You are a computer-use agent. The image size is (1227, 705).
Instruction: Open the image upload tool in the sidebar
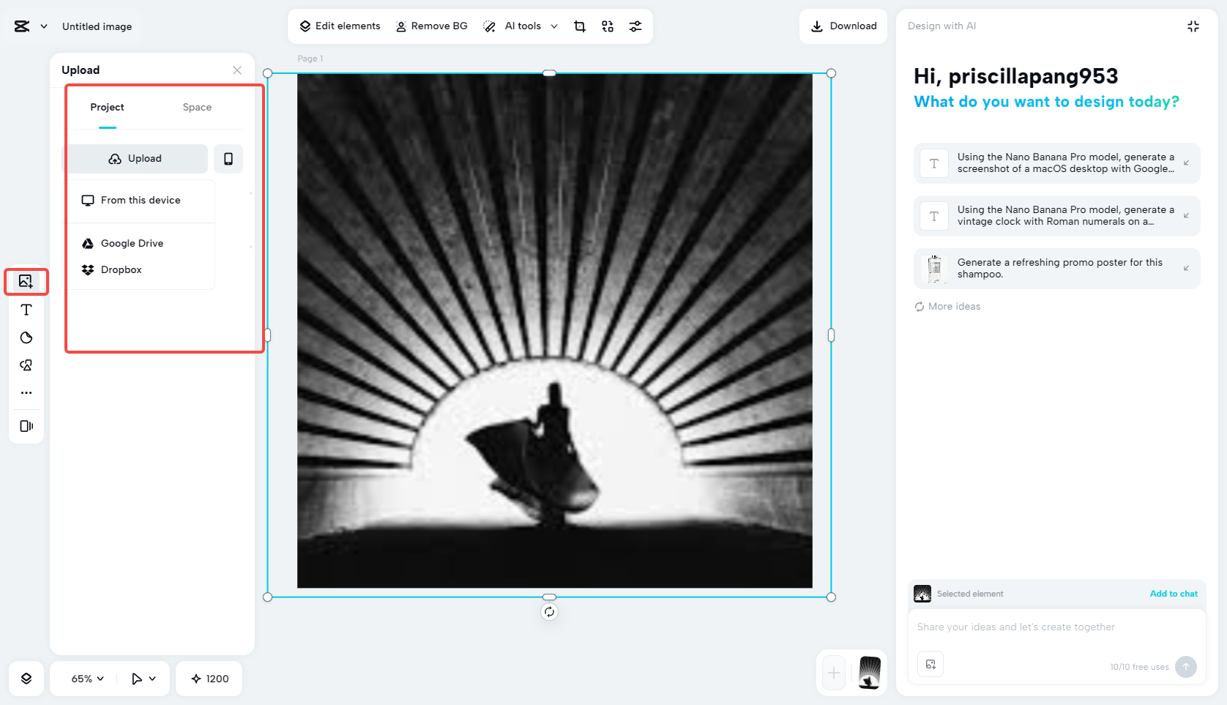click(x=26, y=281)
